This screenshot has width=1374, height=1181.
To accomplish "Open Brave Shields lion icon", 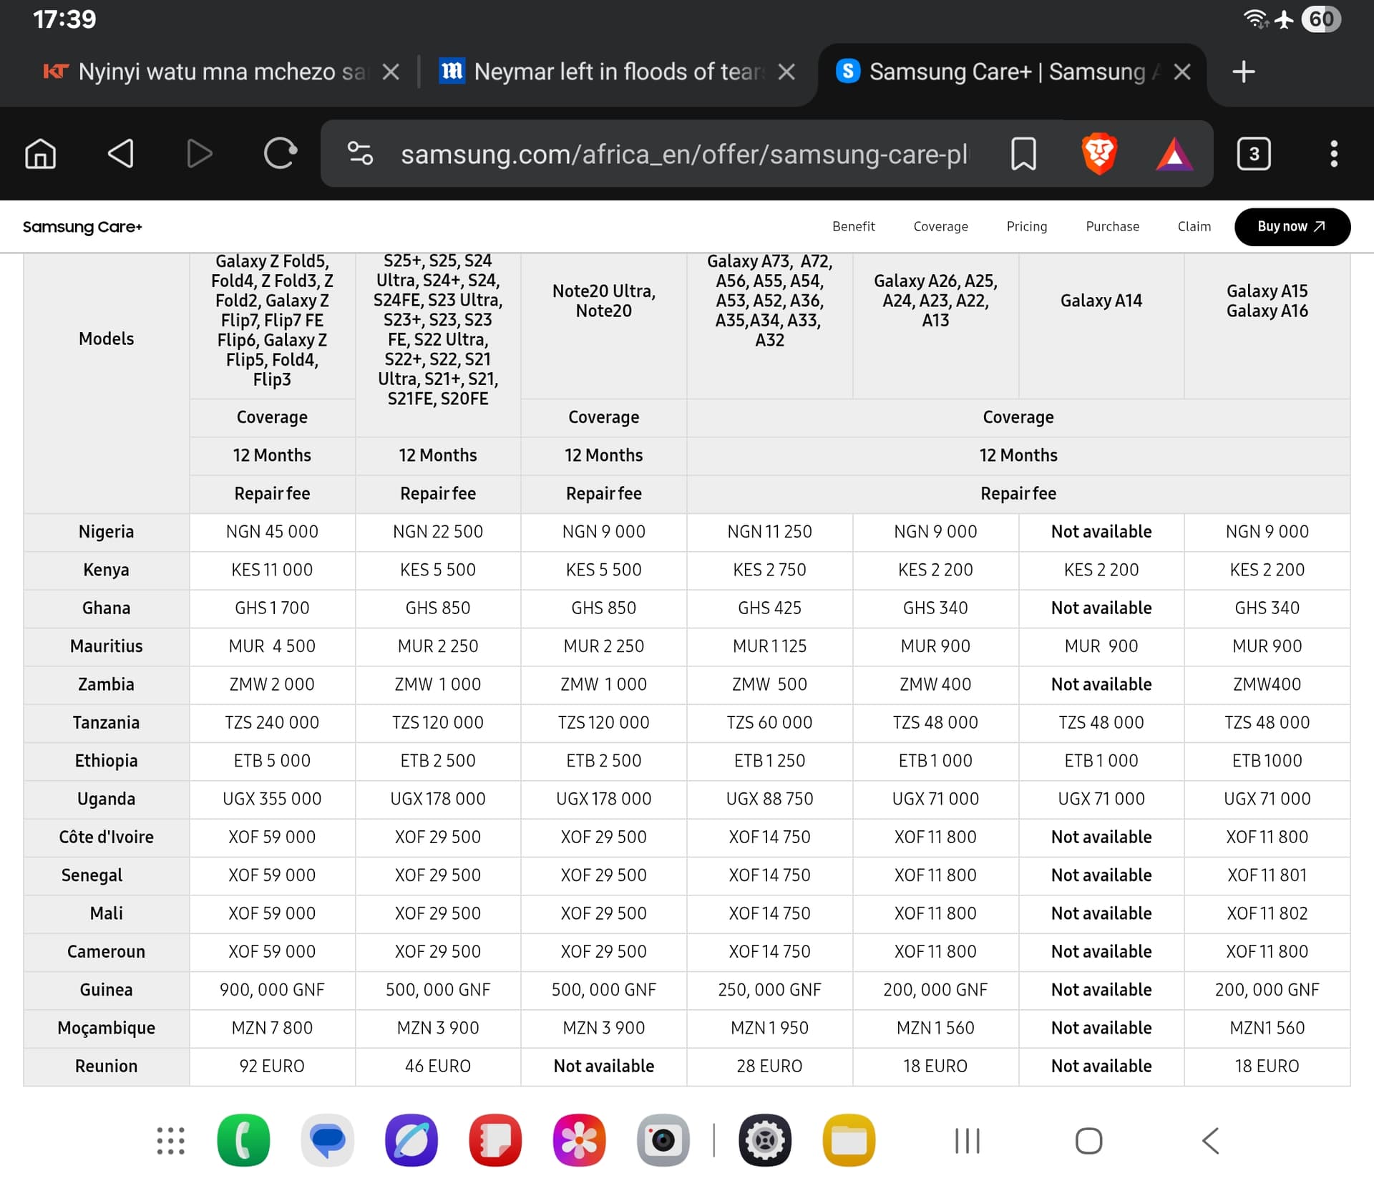I will (x=1099, y=154).
